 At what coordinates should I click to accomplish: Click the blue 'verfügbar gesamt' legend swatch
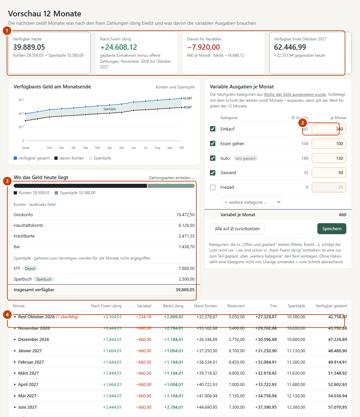click(15, 158)
